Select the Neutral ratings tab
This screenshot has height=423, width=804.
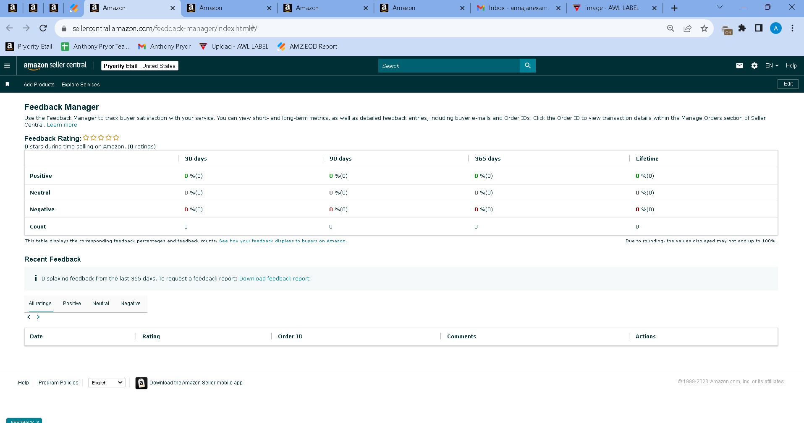click(101, 304)
